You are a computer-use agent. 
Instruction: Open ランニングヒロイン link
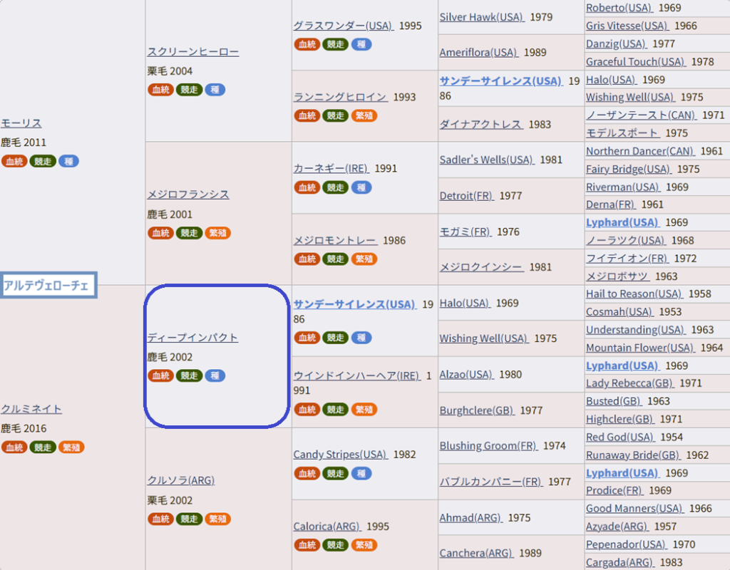click(x=340, y=97)
